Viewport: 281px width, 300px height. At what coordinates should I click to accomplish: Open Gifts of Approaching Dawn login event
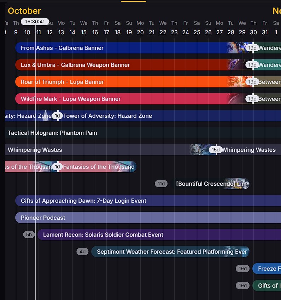148,201
